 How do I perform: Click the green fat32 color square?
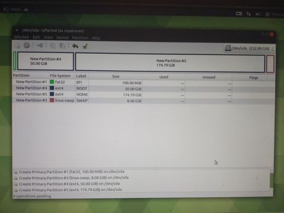[x=52, y=82]
